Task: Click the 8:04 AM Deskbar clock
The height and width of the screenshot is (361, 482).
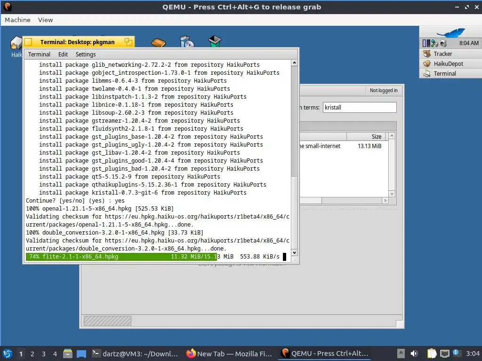Action: 468,43
